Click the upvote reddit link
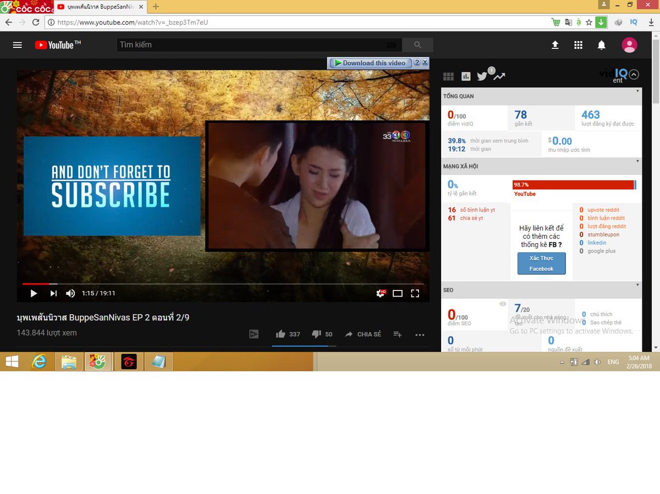Screen dimensions: 660x494 pos(603,210)
